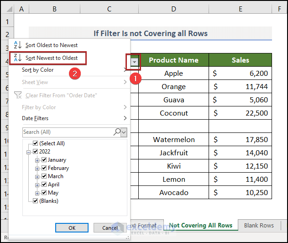Toggle the (Select All) checkbox
Viewport: 288px width, 243px height.
[x=35, y=143]
